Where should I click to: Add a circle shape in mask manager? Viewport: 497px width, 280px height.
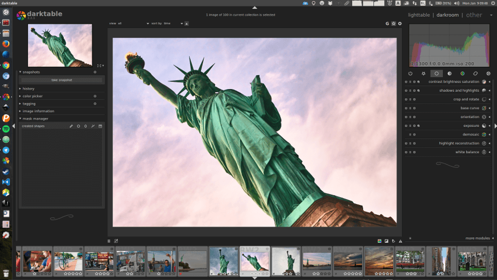78,126
